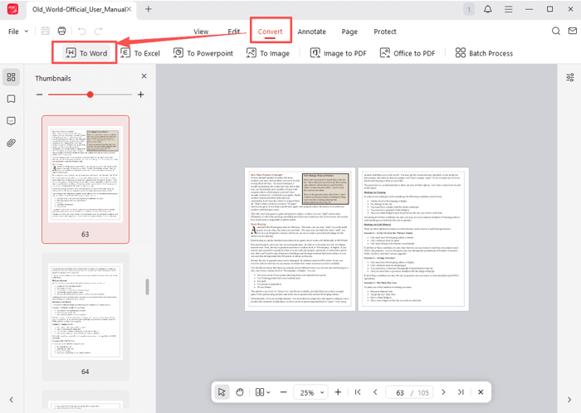Go to the next page
Screen dimensions: 581x413
(x=443, y=392)
